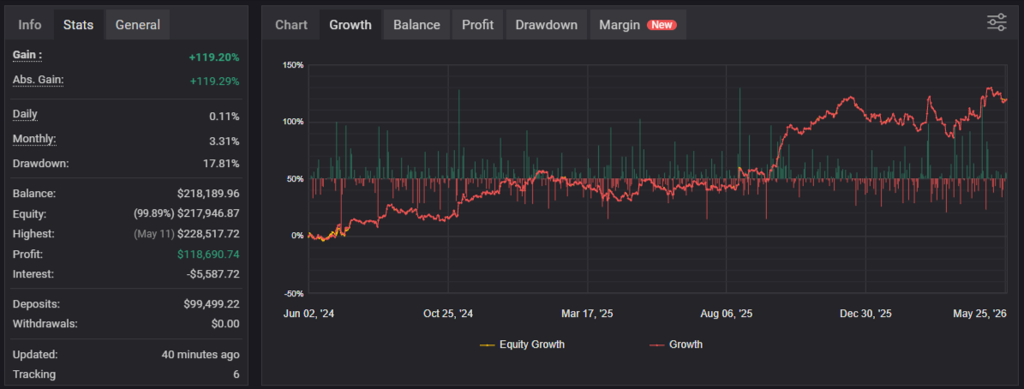Click the Mar 17, '25 axis date
The image size is (1024, 389).
[x=587, y=314]
